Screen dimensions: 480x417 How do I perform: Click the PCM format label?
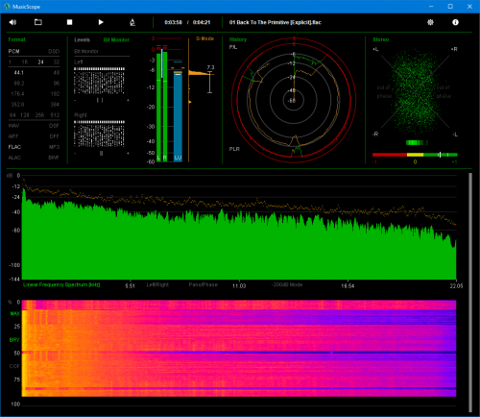click(x=13, y=51)
